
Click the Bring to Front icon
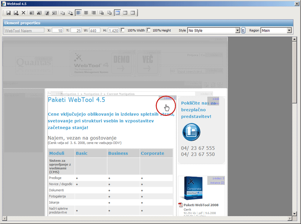(102, 13)
